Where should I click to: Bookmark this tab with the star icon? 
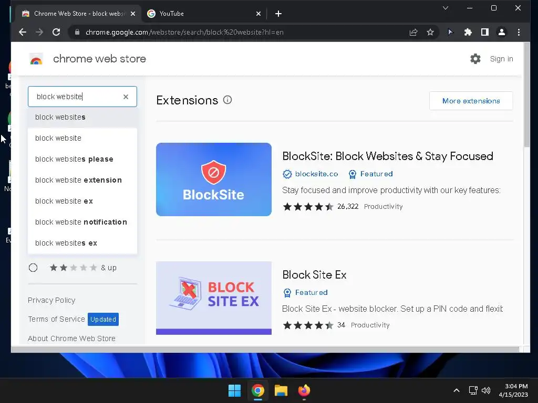tap(430, 32)
